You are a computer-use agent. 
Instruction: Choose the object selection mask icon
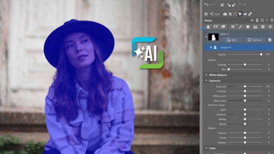click(233, 27)
